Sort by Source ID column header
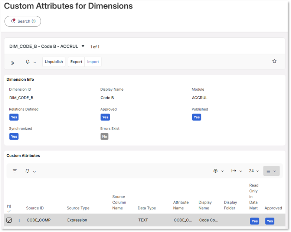Screen dimensions: 291x232 (35, 208)
